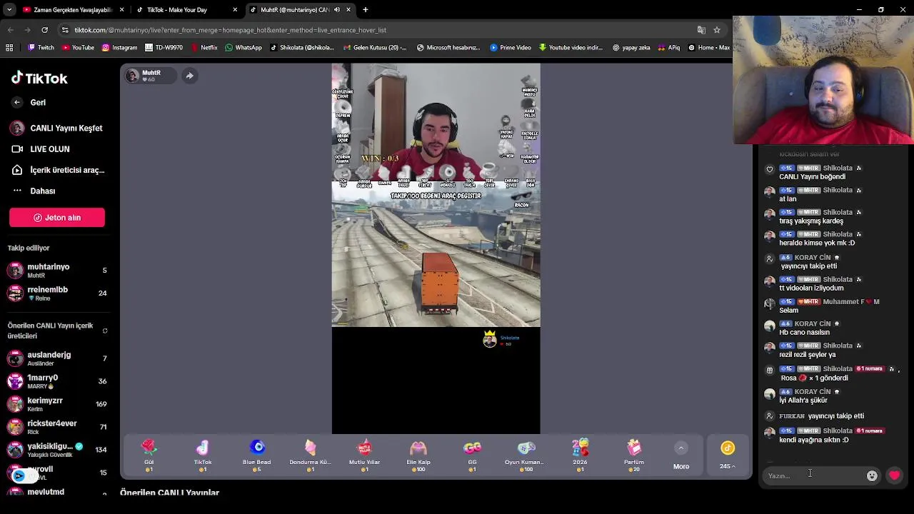Send the GG gift
Image resolution: width=914 pixels, height=514 pixels.
click(x=472, y=455)
